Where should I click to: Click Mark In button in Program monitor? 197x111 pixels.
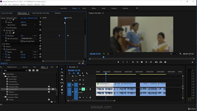pyautogui.click(x=123, y=62)
